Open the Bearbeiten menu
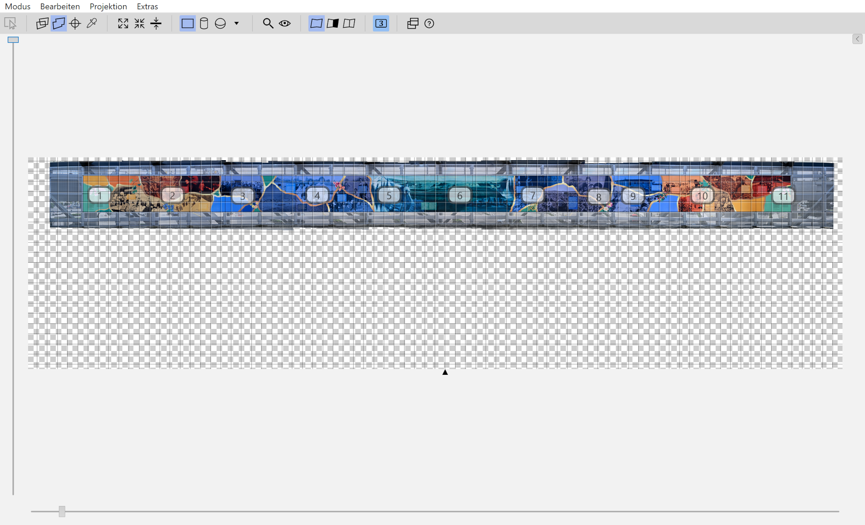 60,6
